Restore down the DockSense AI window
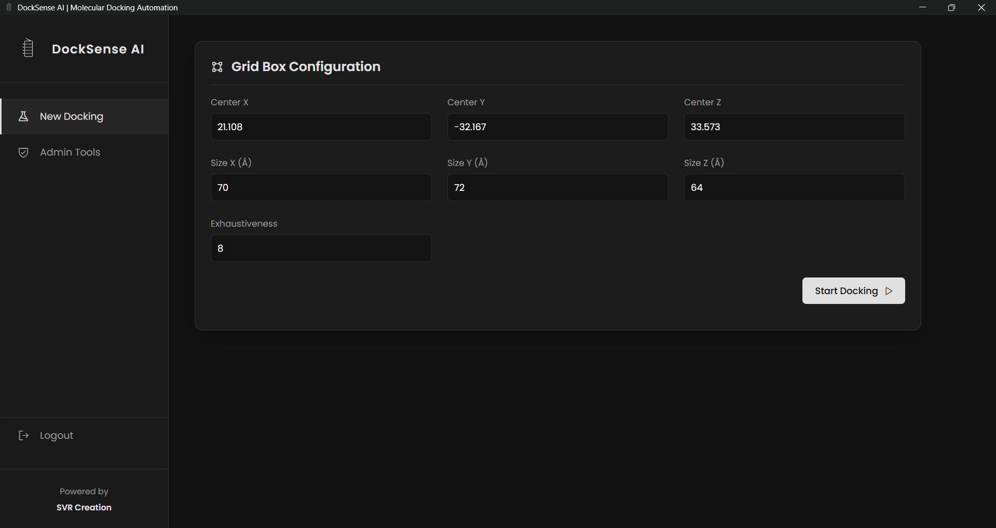The width and height of the screenshot is (996, 528). click(951, 7)
